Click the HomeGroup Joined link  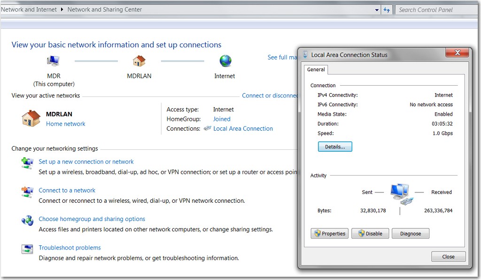point(222,119)
